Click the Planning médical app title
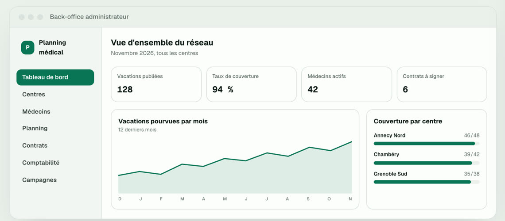The image size is (505, 221). click(x=52, y=48)
